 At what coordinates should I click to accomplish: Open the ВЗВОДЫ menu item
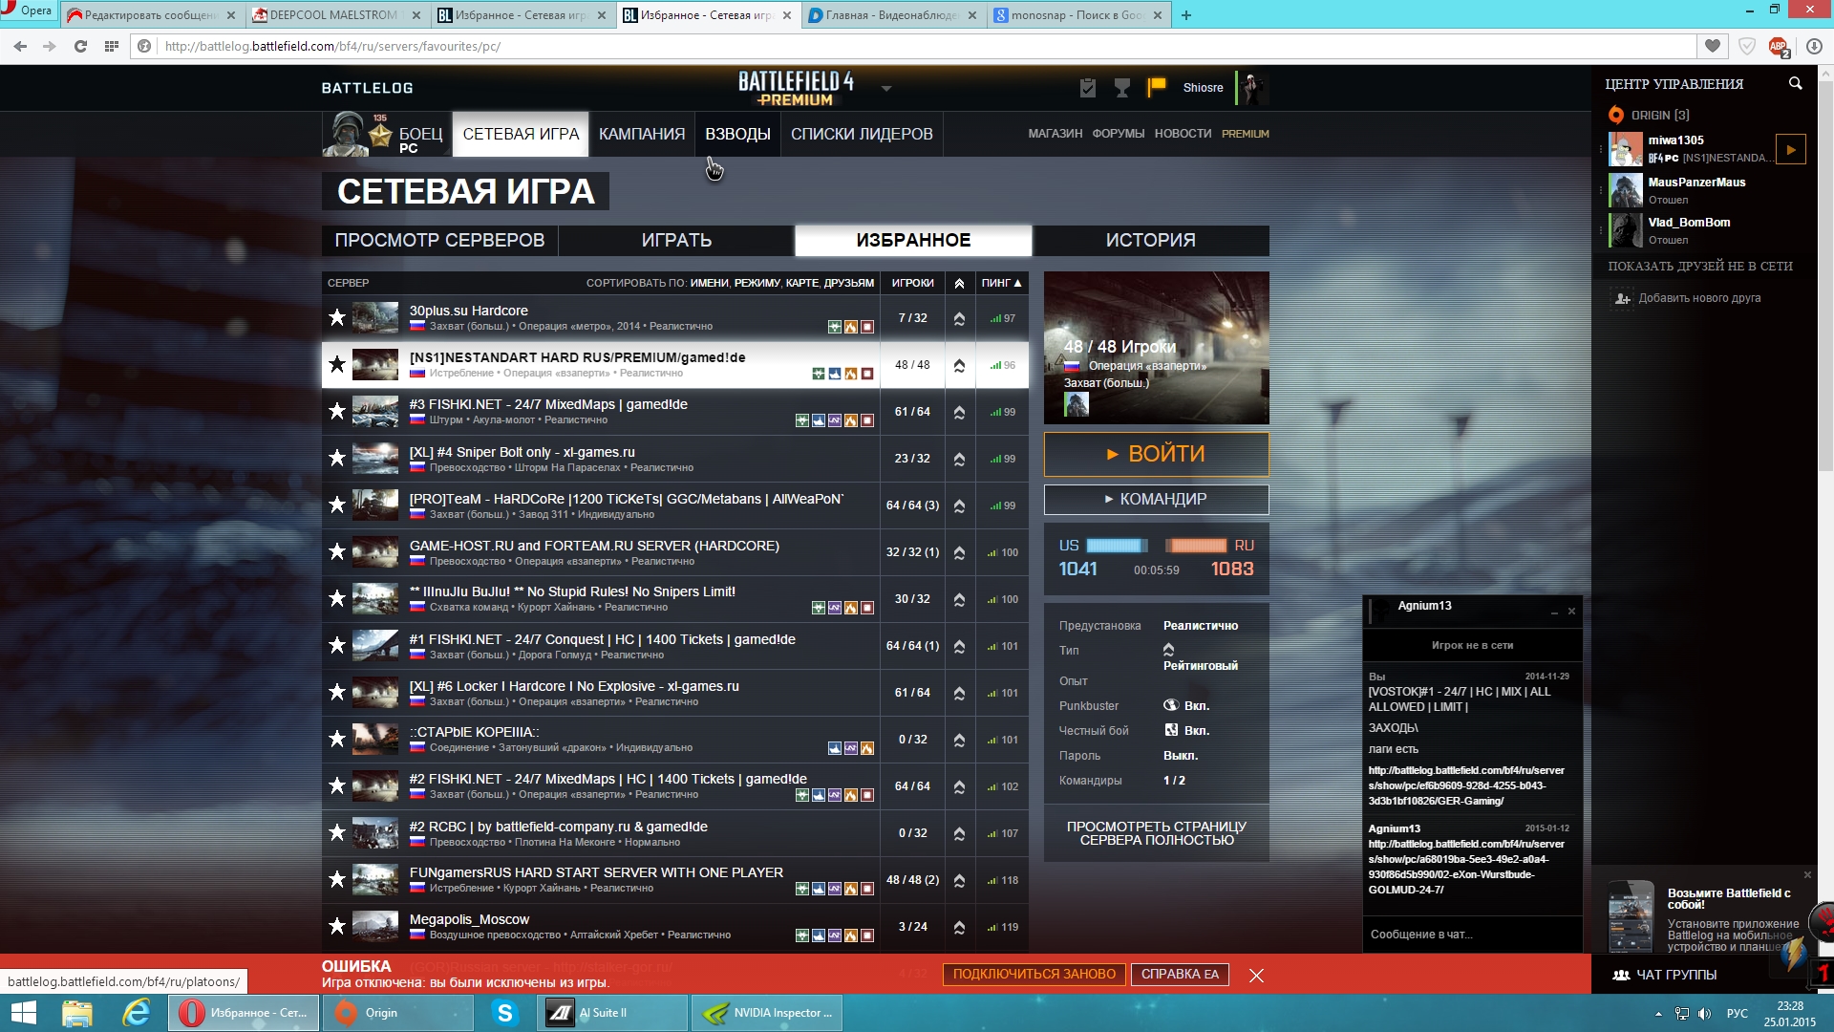737,134
